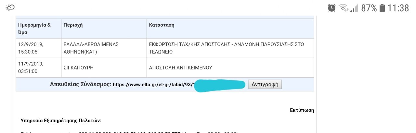The width and height of the screenshot is (416, 133).
Task: Tap the battery icon in status bar
Action: point(382,7)
